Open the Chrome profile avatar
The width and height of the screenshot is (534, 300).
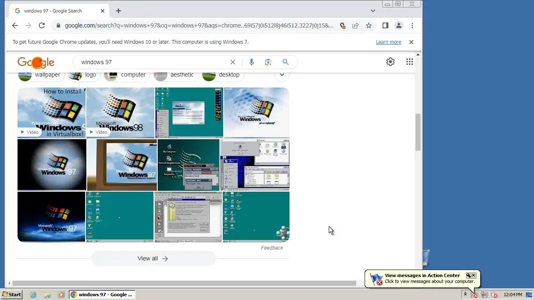pos(399,25)
